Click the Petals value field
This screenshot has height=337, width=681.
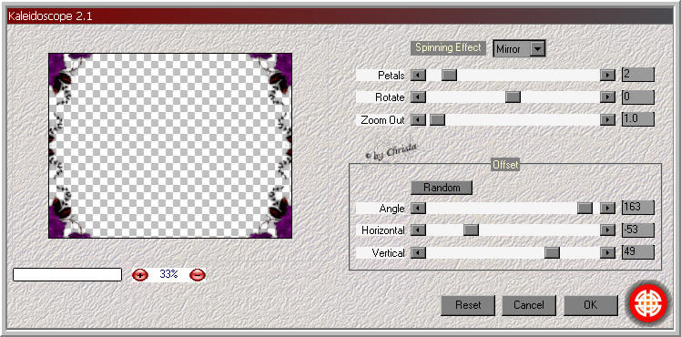[637, 75]
